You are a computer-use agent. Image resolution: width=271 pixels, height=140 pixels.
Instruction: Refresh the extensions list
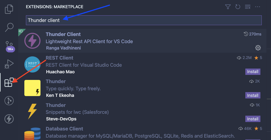point(238,7)
